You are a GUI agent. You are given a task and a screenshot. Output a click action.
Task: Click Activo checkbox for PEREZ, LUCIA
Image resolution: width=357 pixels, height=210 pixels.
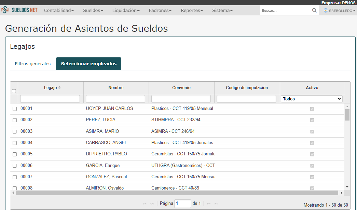click(x=312, y=120)
